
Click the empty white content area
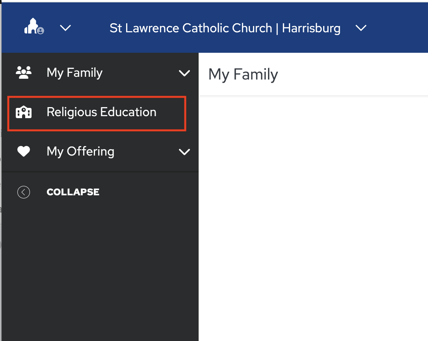tap(313, 217)
